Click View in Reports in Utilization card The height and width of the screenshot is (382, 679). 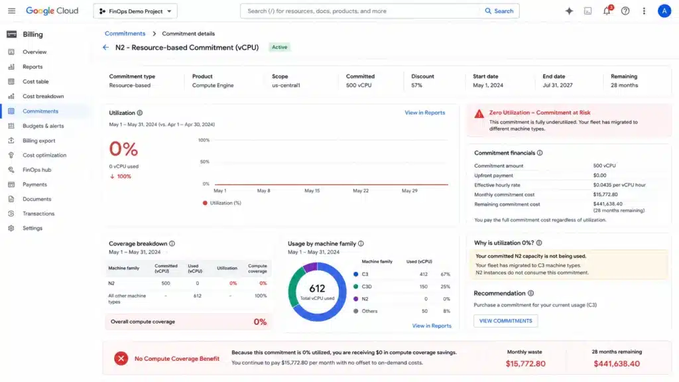click(425, 113)
